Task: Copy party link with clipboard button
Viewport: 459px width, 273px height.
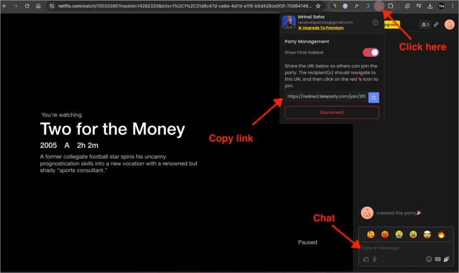Action: tap(374, 98)
